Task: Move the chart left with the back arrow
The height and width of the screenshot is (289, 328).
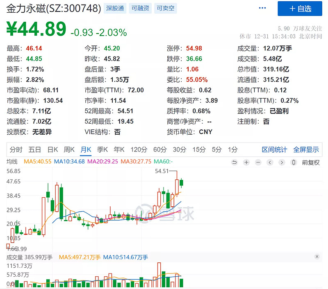Action: pos(270,162)
